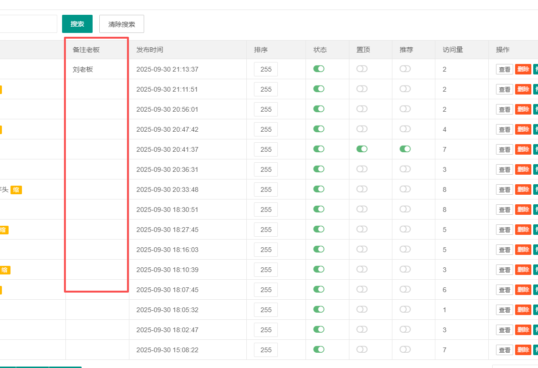Click yellow 缩 badge in 18:10:39 row

pyautogui.click(x=5, y=270)
